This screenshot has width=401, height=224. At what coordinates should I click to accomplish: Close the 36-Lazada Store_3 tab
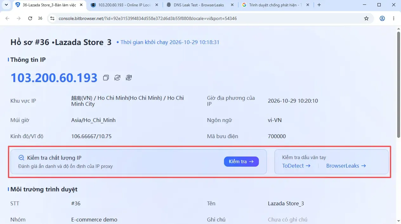pos(81,5)
